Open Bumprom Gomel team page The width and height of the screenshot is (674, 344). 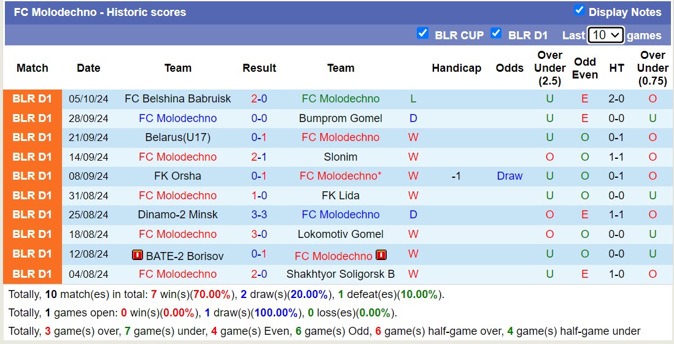[341, 118]
